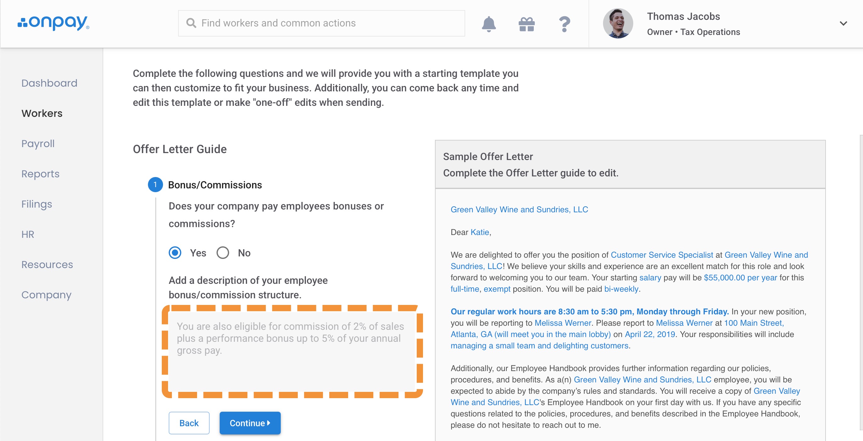The height and width of the screenshot is (441, 863).
Task: Open the HR section
Action: [x=28, y=234]
